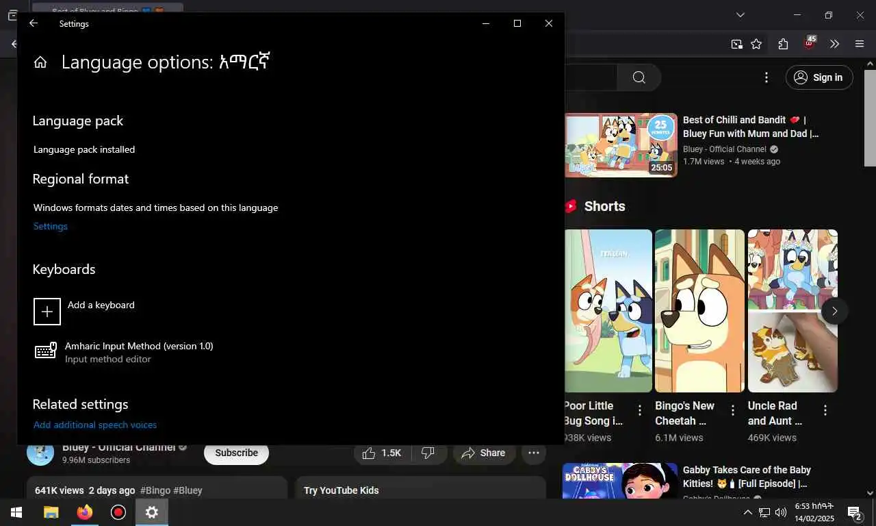Open volume speaker icon in tray
Viewport: 876px width, 526px height.
(781, 512)
